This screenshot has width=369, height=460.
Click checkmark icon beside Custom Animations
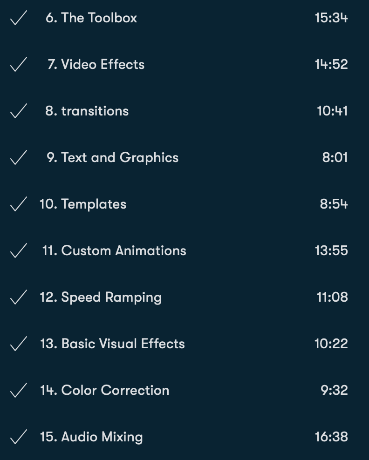click(x=19, y=250)
